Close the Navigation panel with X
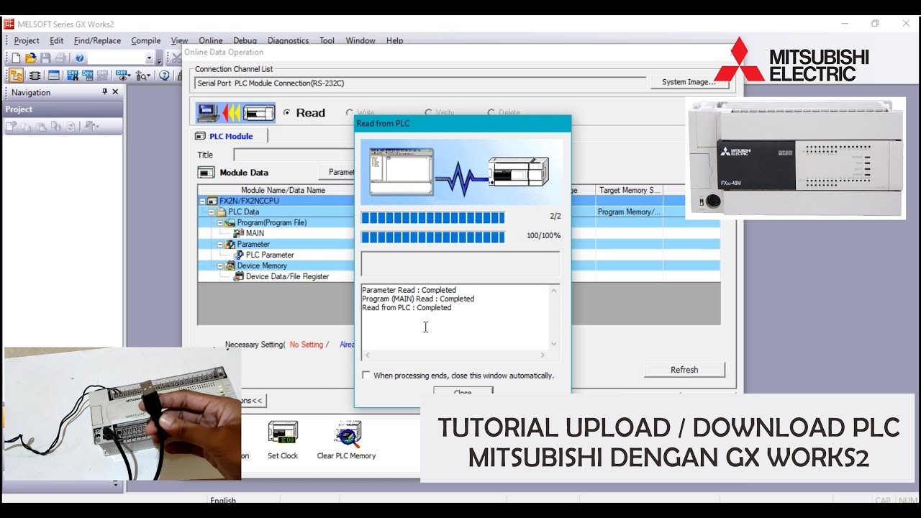 (x=115, y=92)
